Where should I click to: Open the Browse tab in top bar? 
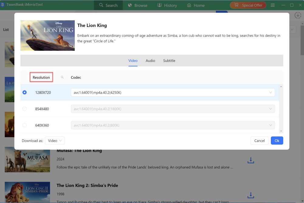tap(137, 5)
